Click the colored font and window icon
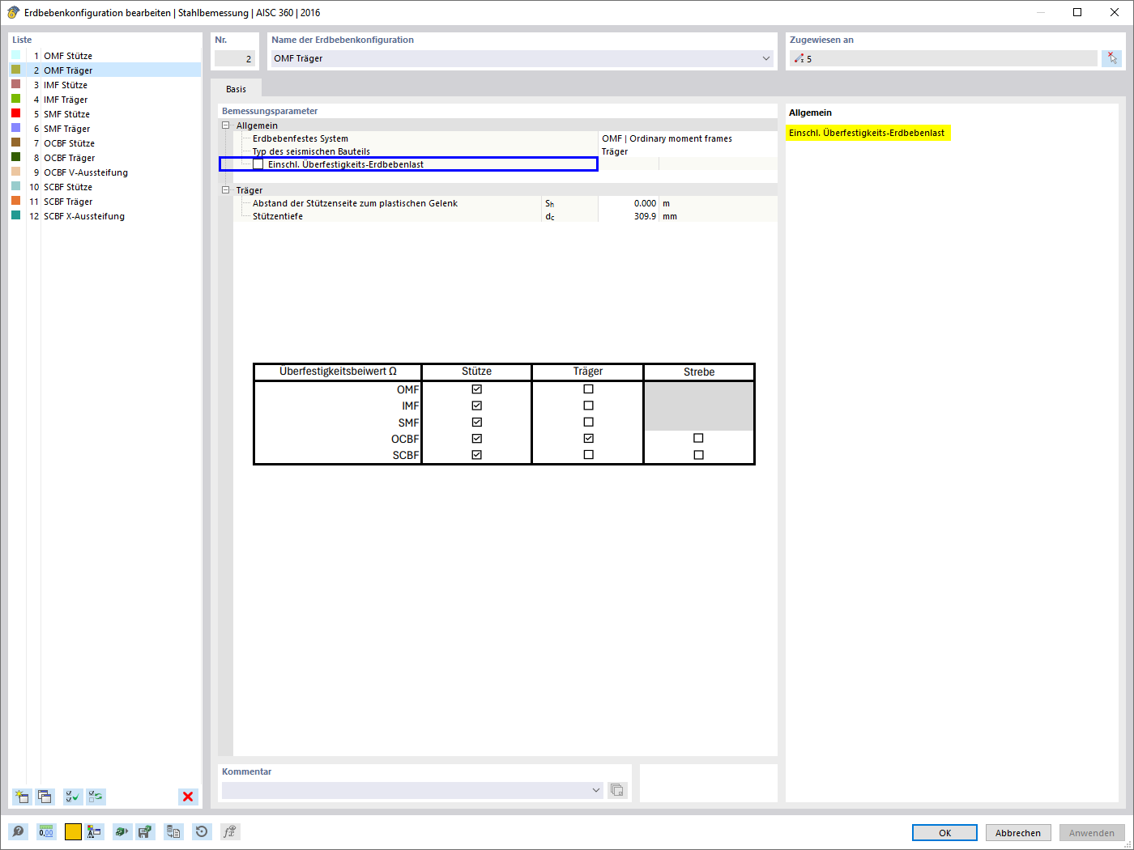1134x850 pixels. tap(95, 831)
